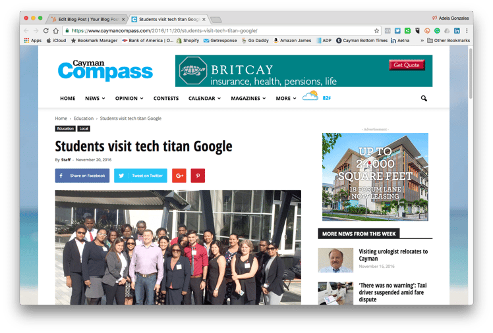Open the iCloud bookmark
The image size is (493, 333).
tap(56, 41)
